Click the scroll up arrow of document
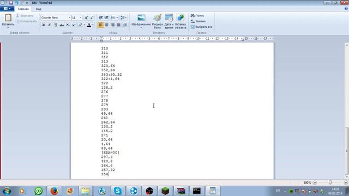The height and width of the screenshot is (196, 349). click(347, 45)
